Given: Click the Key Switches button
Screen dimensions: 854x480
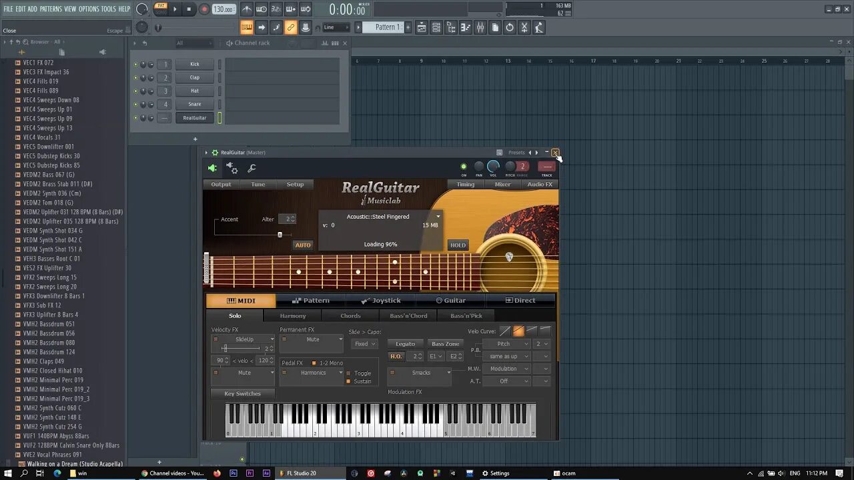Looking at the screenshot, I should tap(243, 393).
